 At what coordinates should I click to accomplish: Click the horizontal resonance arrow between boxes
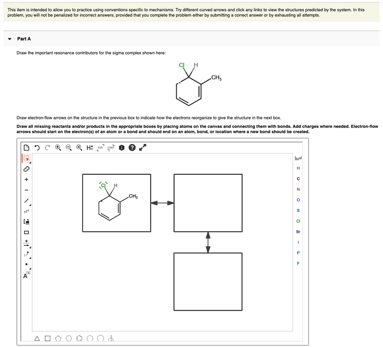162,203
